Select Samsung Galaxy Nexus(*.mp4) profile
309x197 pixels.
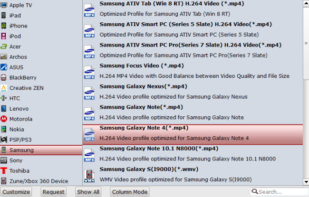pos(193,94)
